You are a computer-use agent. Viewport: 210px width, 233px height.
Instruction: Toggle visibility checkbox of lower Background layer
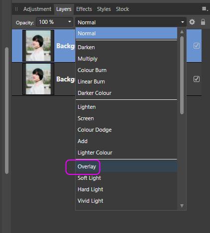(x=197, y=79)
